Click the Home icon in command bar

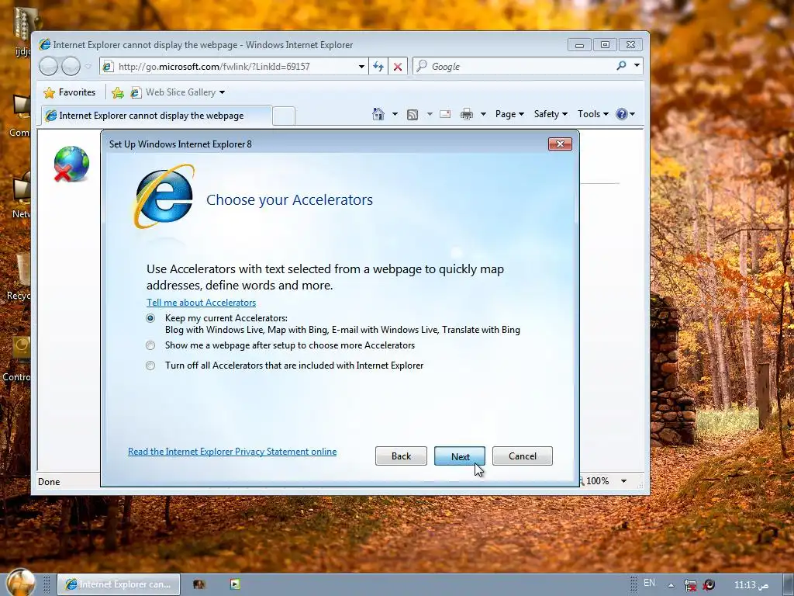(x=378, y=114)
